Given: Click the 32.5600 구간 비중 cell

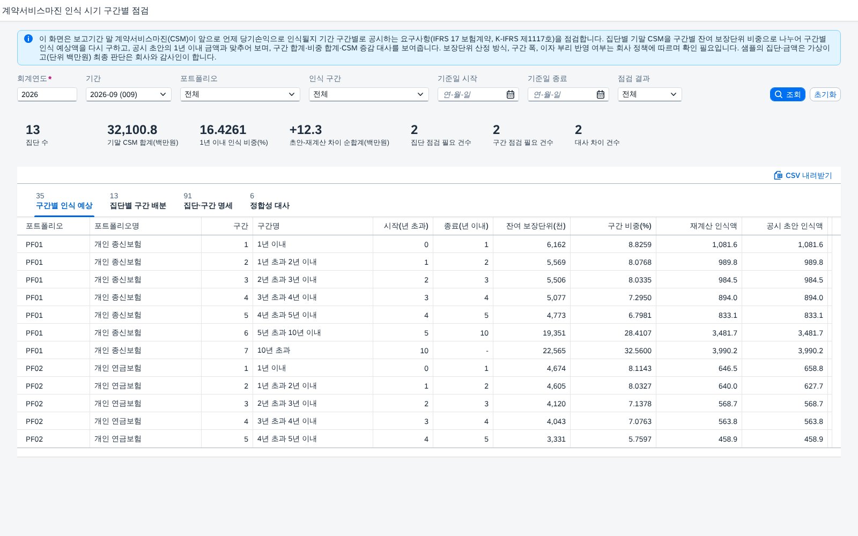Looking at the screenshot, I should click(x=613, y=351).
